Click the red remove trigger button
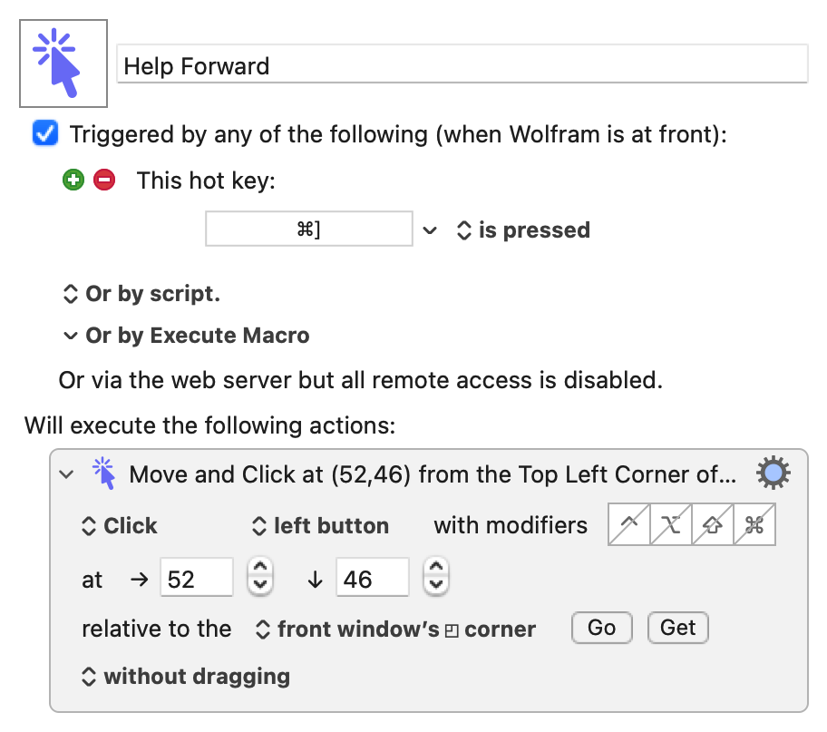 click(x=104, y=181)
